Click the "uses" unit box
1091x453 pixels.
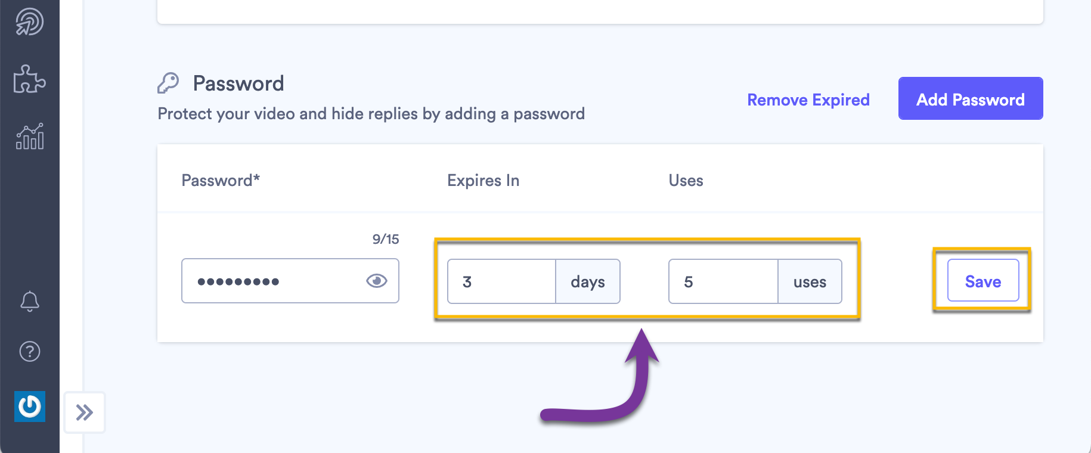pos(810,281)
